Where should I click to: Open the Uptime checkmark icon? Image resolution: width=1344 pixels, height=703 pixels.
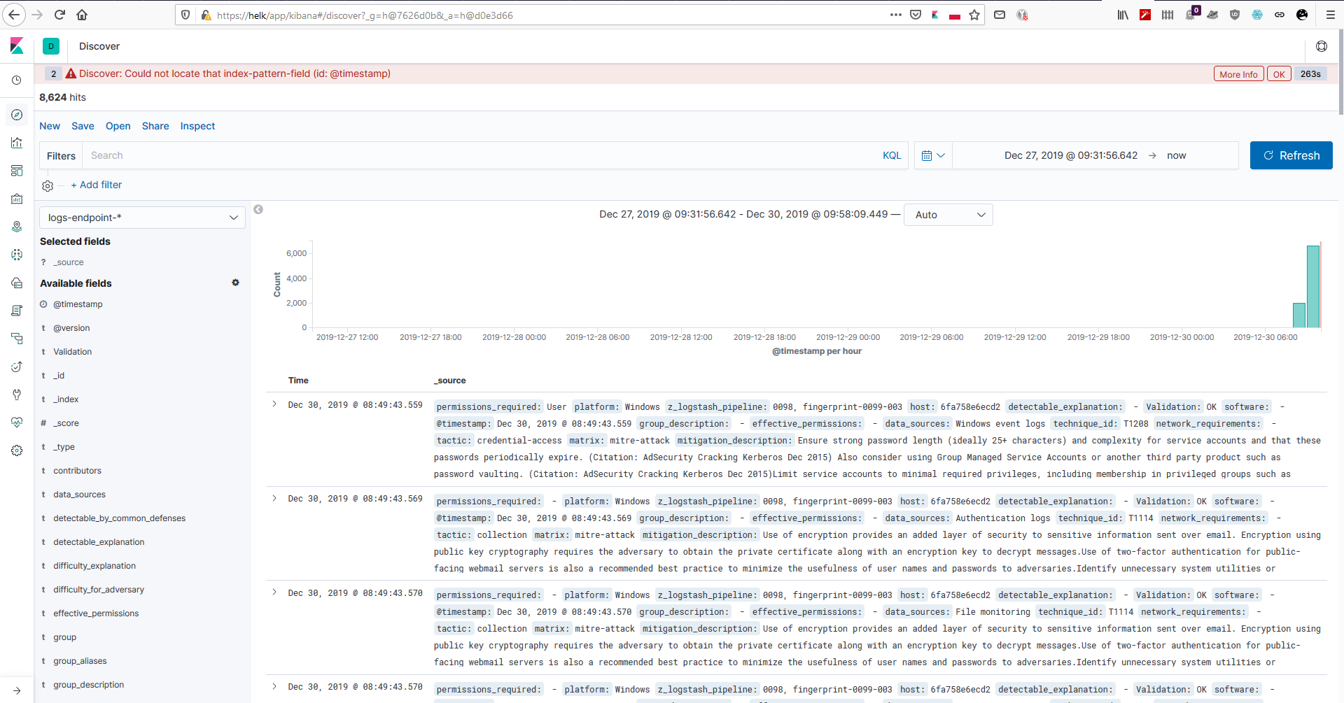pyautogui.click(x=17, y=367)
